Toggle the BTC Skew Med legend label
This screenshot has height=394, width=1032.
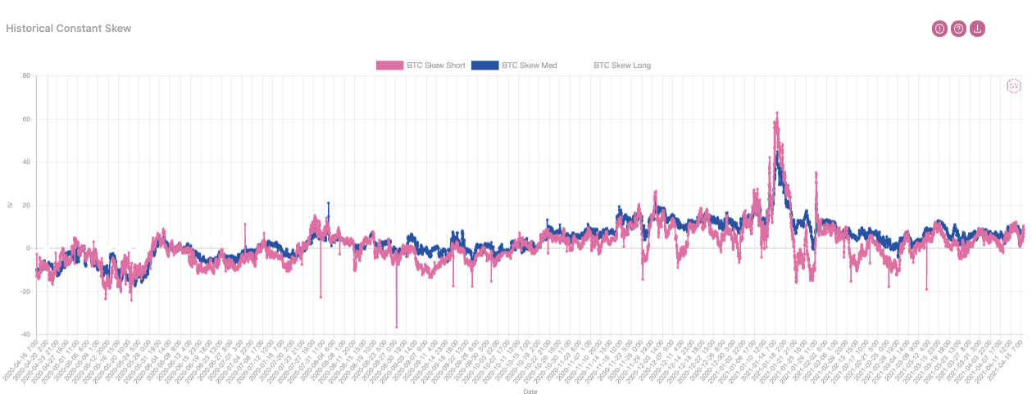pyautogui.click(x=530, y=66)
